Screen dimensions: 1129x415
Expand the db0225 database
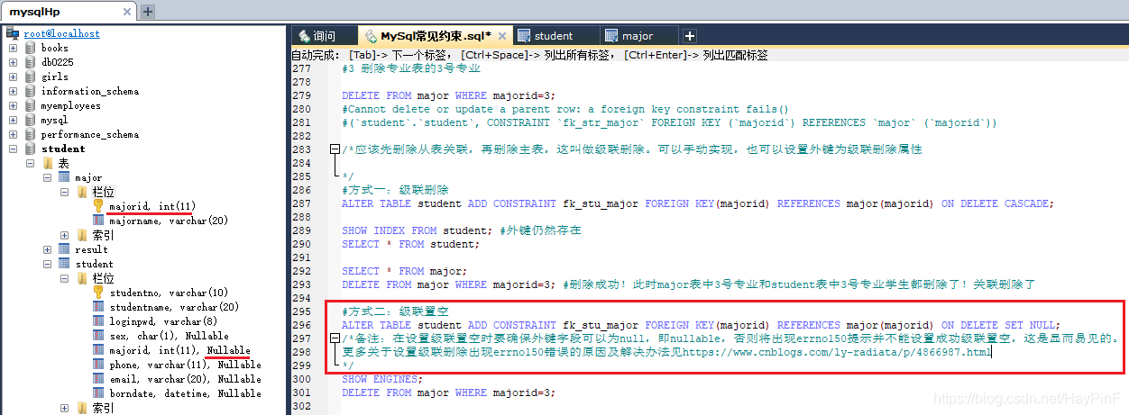13,62
